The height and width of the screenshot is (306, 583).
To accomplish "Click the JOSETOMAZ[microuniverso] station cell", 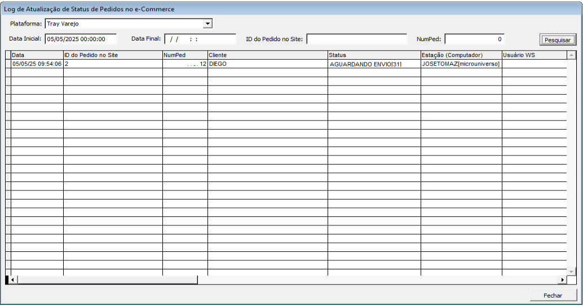I will click(x=461, y=64).
